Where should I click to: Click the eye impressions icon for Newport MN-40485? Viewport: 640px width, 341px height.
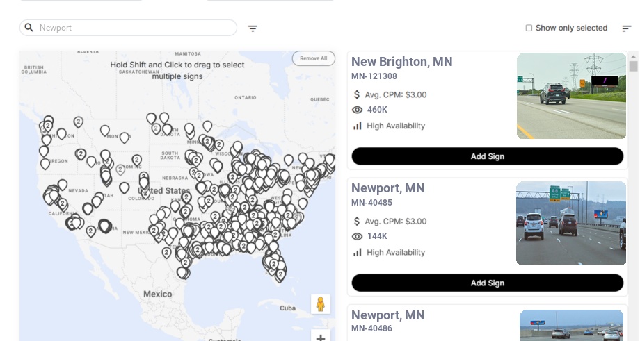[x=358, y=236]
